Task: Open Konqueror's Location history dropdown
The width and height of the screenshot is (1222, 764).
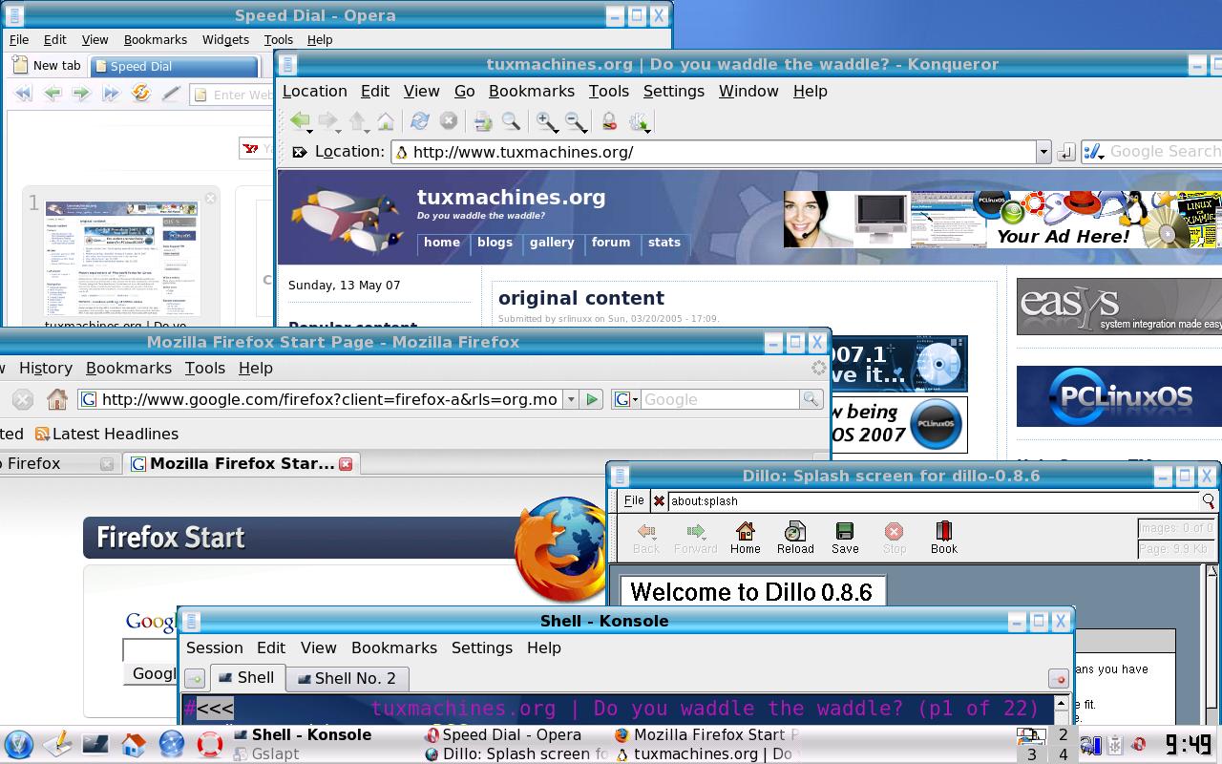Action: (x=1043, y=152)
